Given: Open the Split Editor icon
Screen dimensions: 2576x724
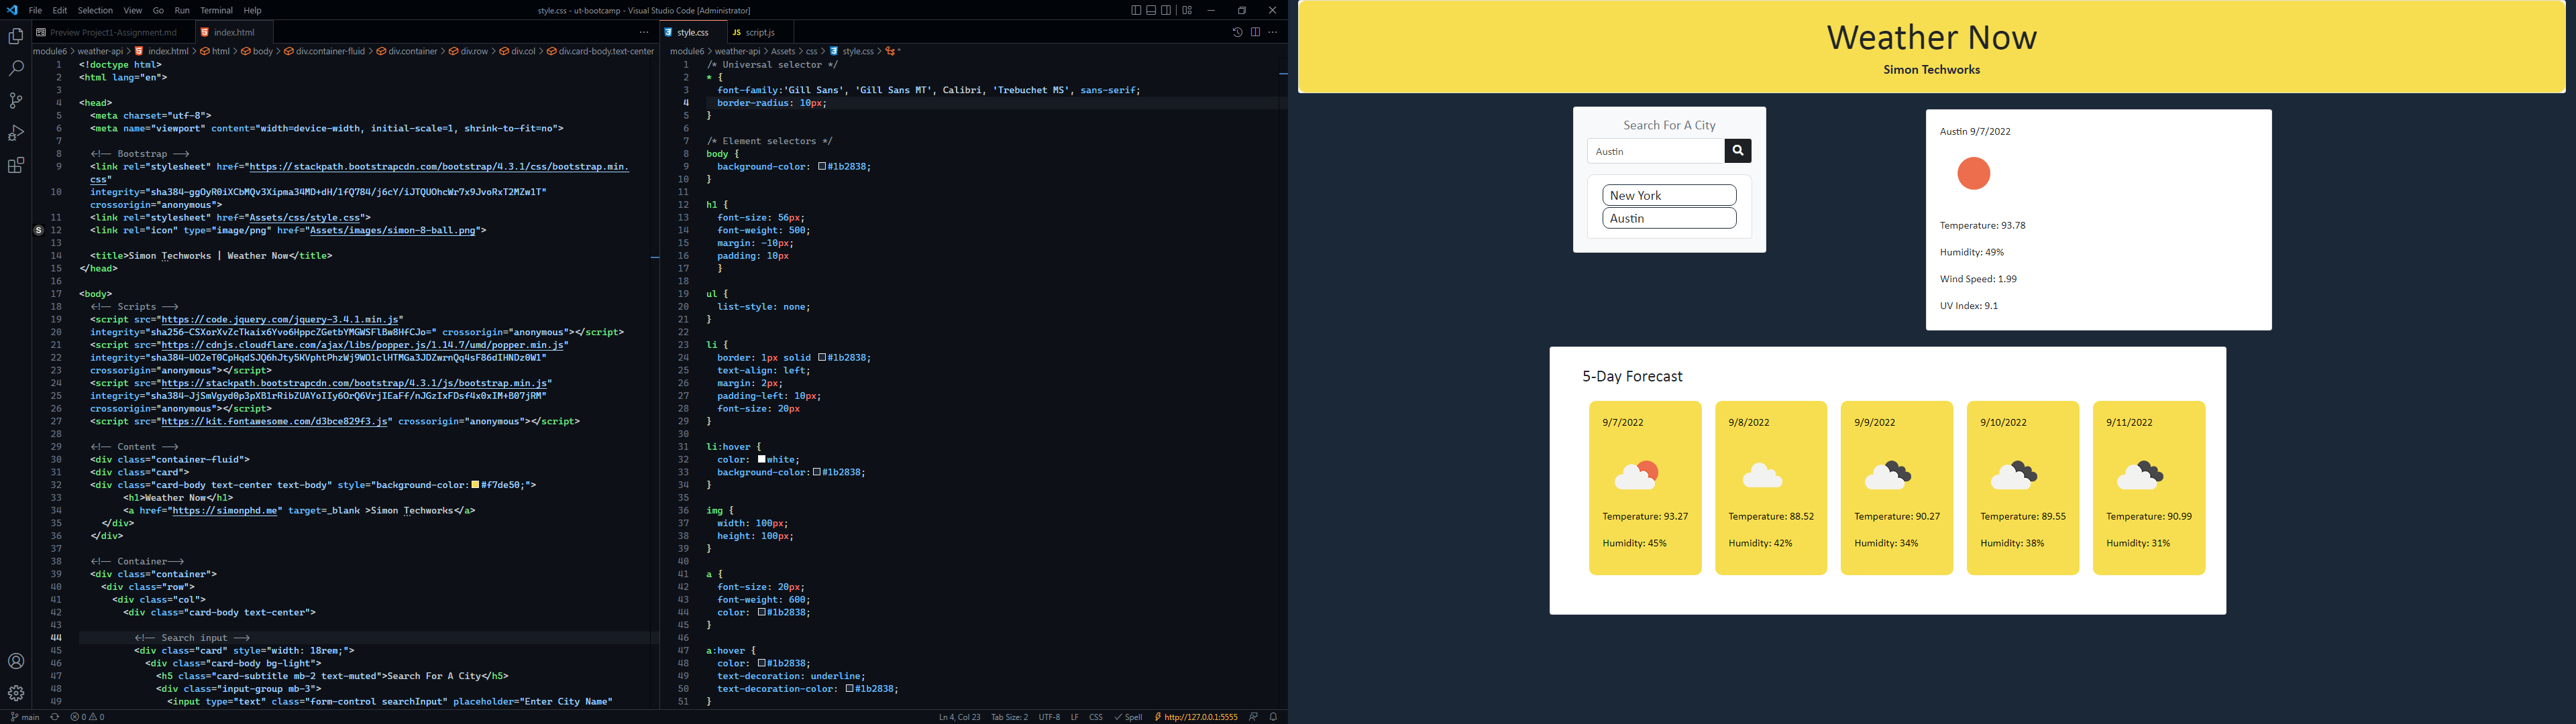Looking at the screenshot, I should click(x=1254, y=31).
